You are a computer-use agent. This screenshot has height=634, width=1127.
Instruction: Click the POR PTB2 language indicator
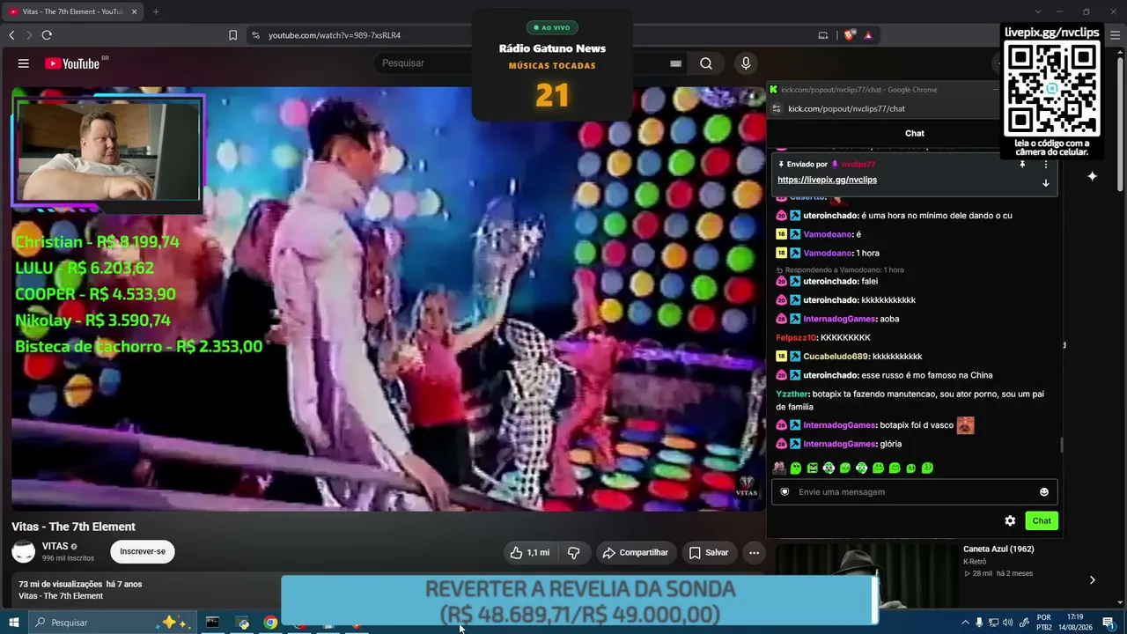(1044, 623)
